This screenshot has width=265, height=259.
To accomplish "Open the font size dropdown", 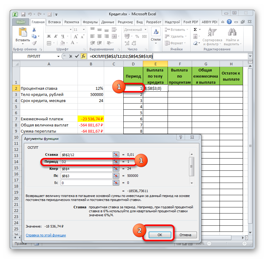I will 84,30.
